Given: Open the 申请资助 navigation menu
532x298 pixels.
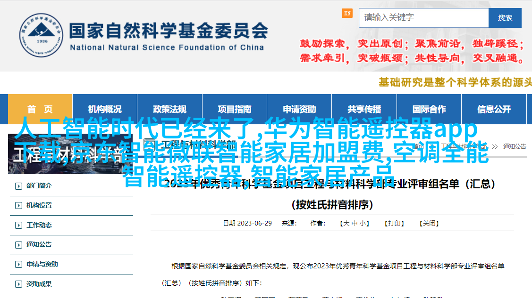Looking at the screenshot, I should [299, 109].
